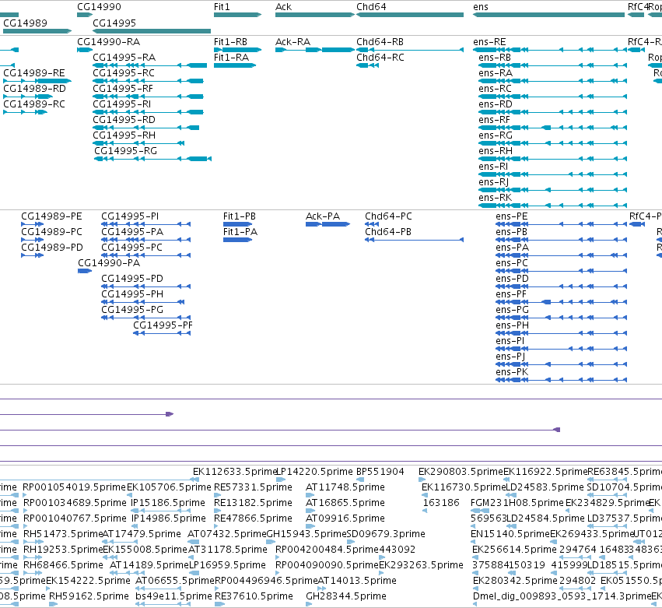
Task: Click transcript Chd64-RC
Action: pos(380,58)
